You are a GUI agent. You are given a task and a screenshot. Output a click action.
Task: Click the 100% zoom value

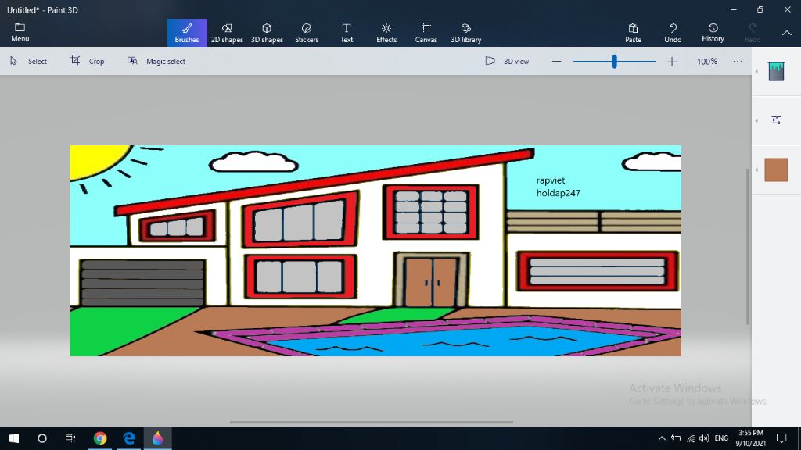[707, 61]
